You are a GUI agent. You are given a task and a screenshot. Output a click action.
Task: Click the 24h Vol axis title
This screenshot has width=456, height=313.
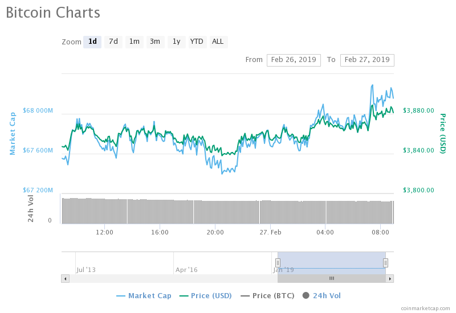pos(31,208)
